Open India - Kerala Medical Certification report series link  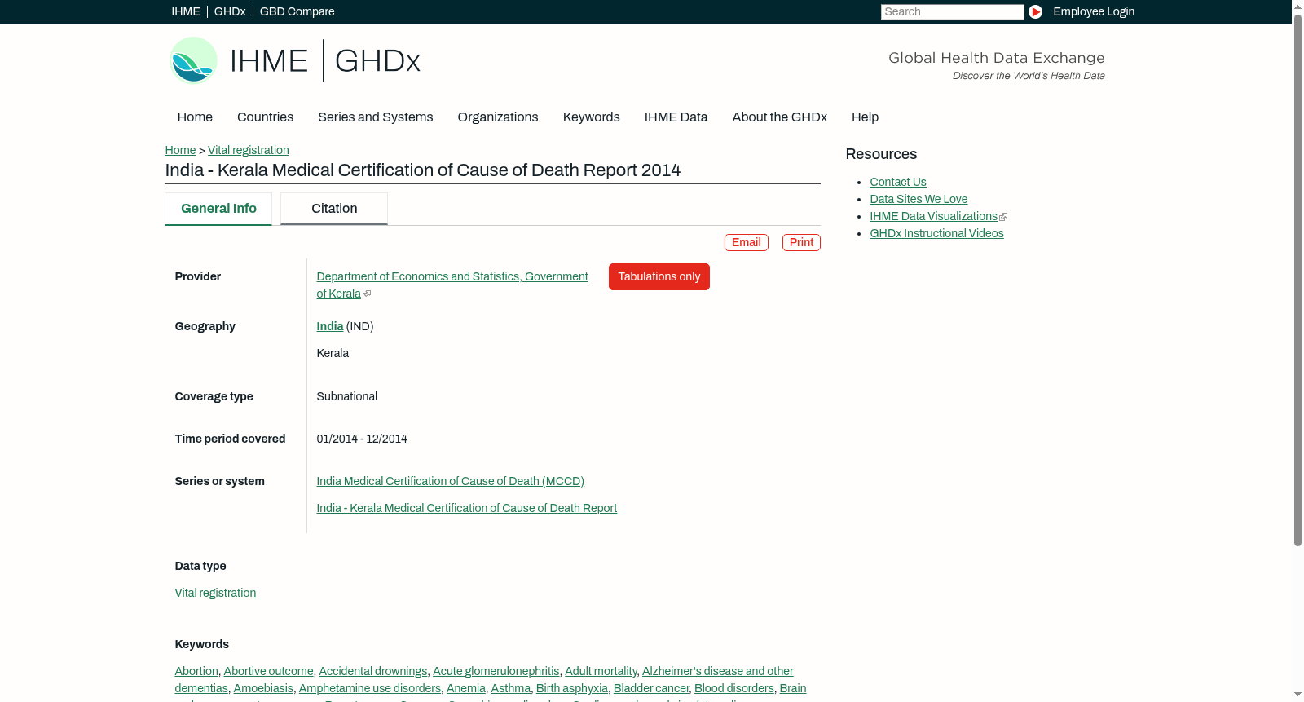coord(467,509)
